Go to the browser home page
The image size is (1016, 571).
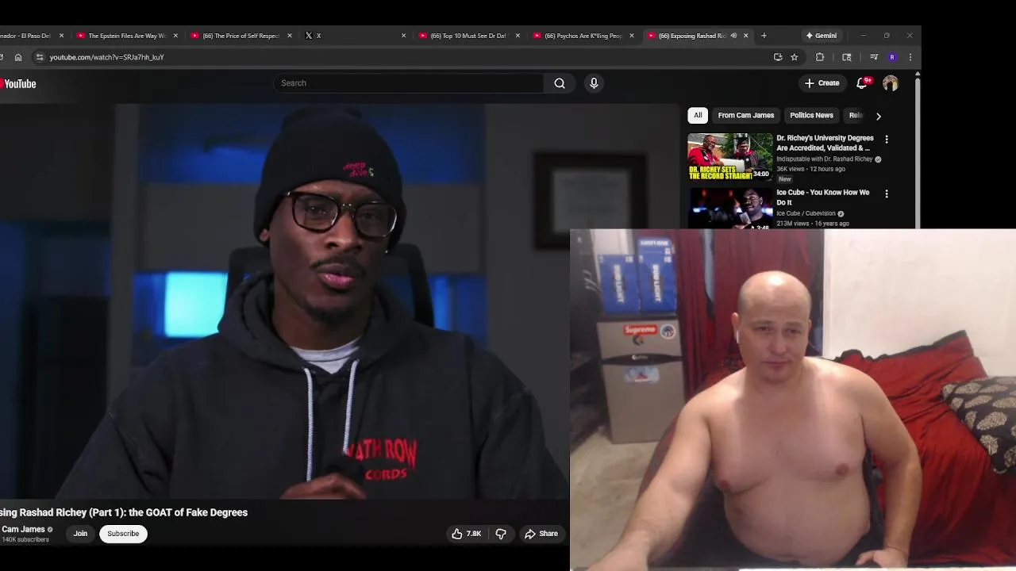click(x=18, y=57)
